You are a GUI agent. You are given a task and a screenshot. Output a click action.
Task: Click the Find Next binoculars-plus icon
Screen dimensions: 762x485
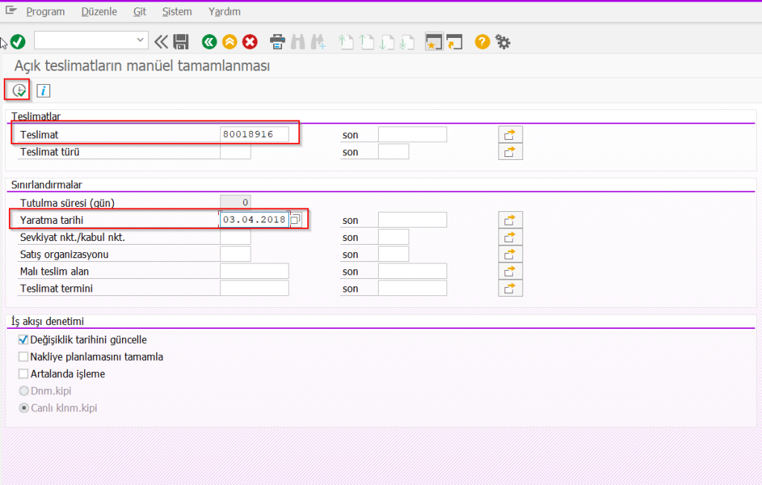318,42
